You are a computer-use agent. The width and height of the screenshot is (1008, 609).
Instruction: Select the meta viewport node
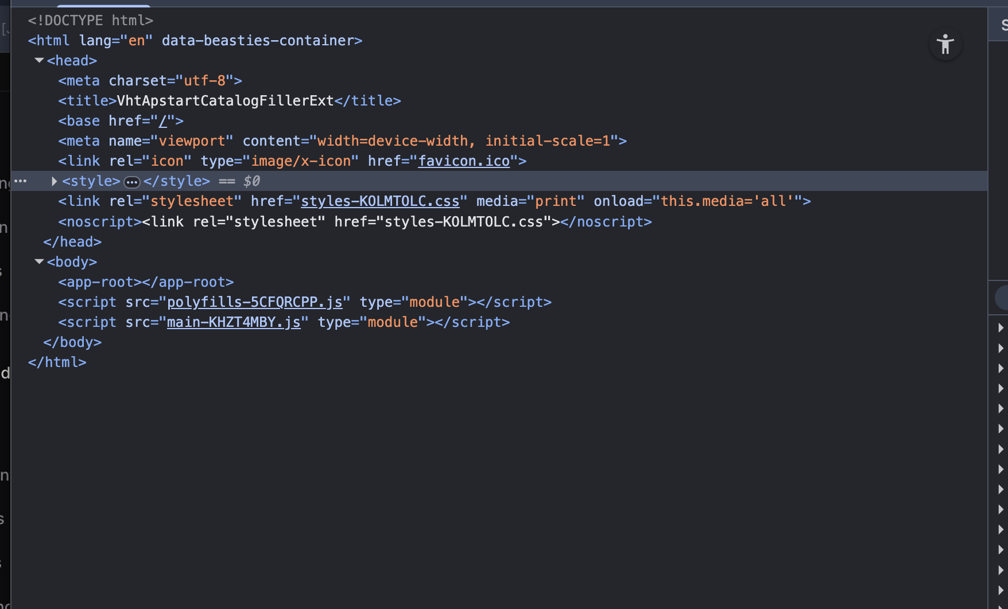[342, 141]
